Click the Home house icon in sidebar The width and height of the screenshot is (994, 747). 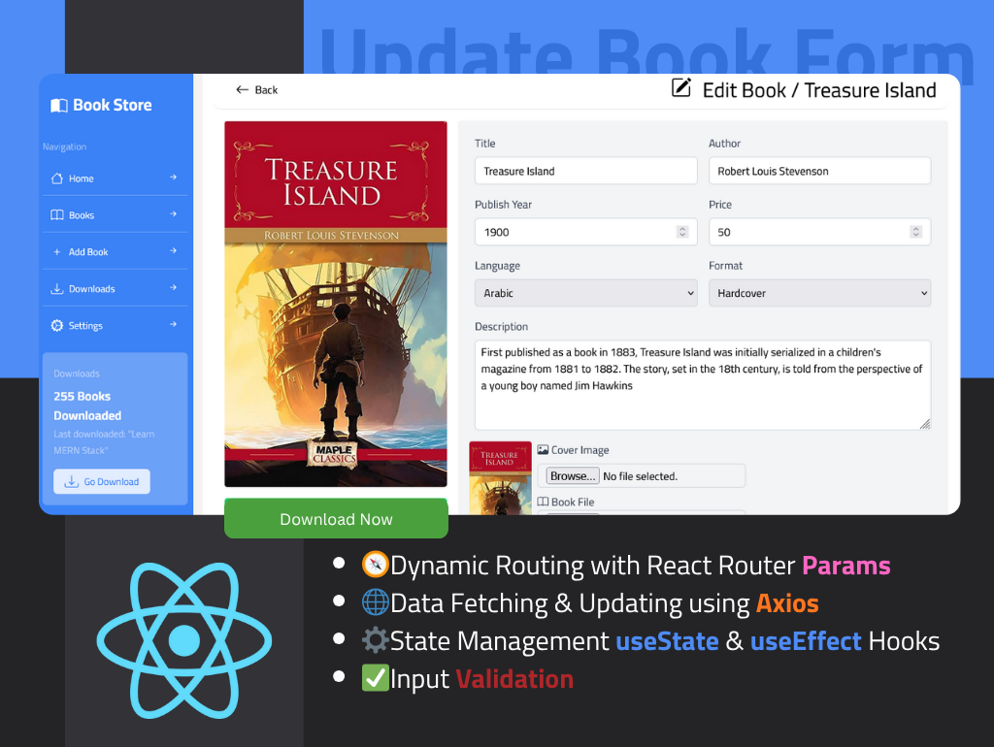(x=57, y=179)
